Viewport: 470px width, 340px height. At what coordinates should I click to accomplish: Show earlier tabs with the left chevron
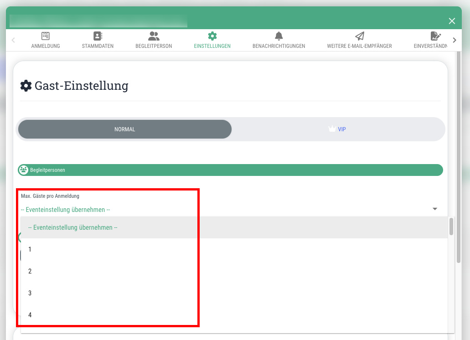[13, 40]
